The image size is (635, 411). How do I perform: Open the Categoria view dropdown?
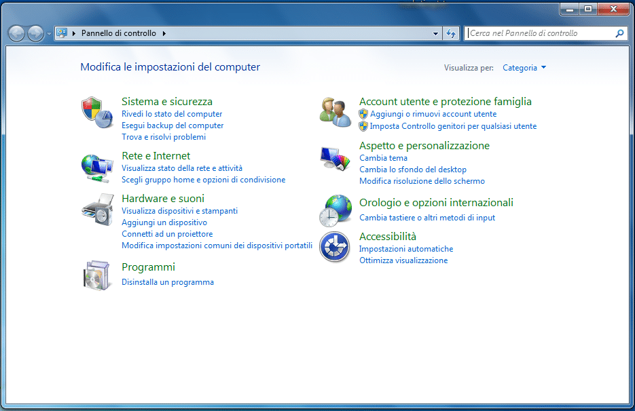524,67
